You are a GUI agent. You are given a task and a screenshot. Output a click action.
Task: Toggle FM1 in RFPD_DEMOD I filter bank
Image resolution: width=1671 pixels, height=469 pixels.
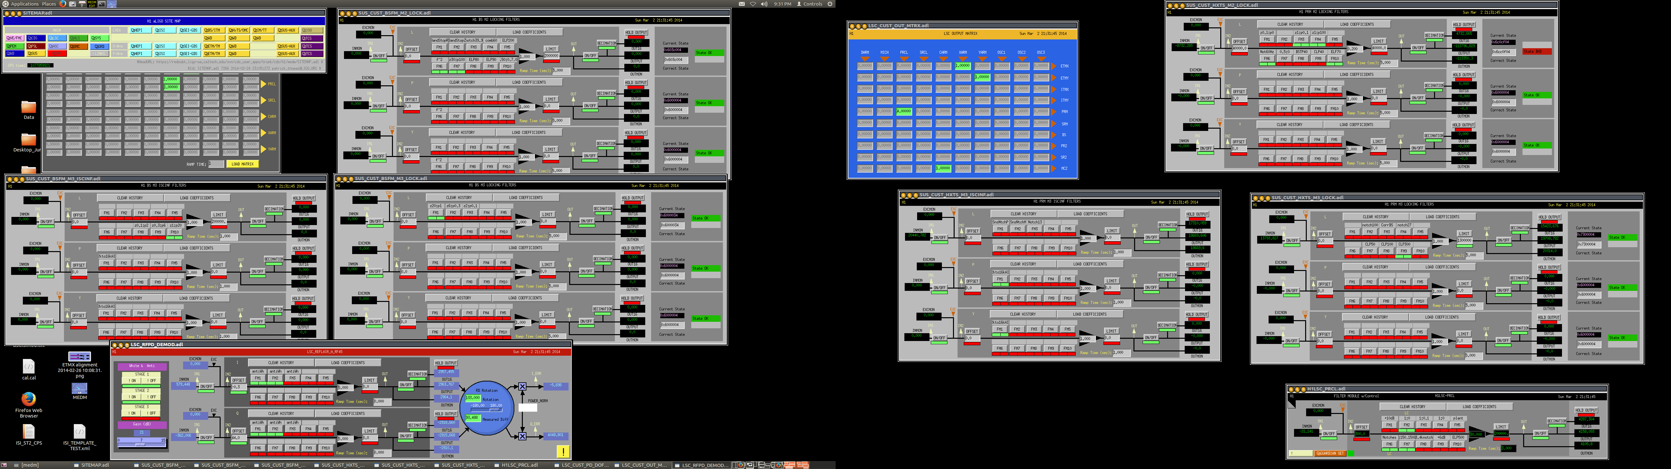coord(258,378)
